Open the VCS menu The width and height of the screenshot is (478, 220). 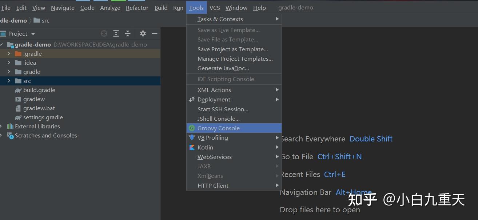(215, 8)
